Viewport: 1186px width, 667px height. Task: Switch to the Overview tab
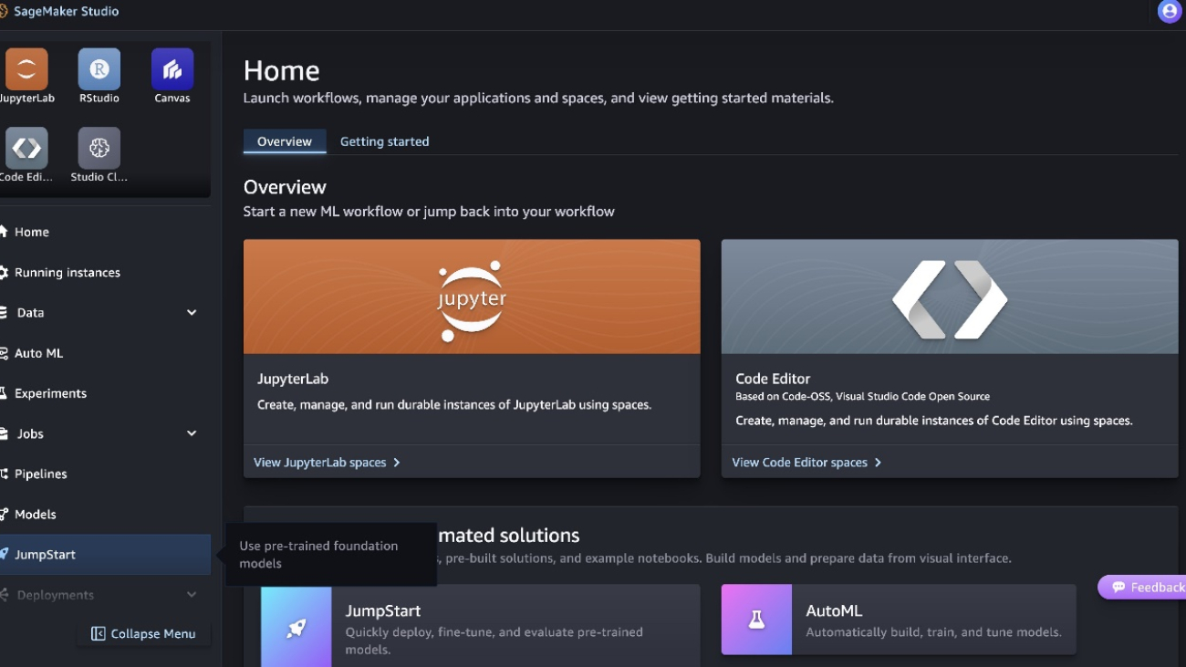285,141
